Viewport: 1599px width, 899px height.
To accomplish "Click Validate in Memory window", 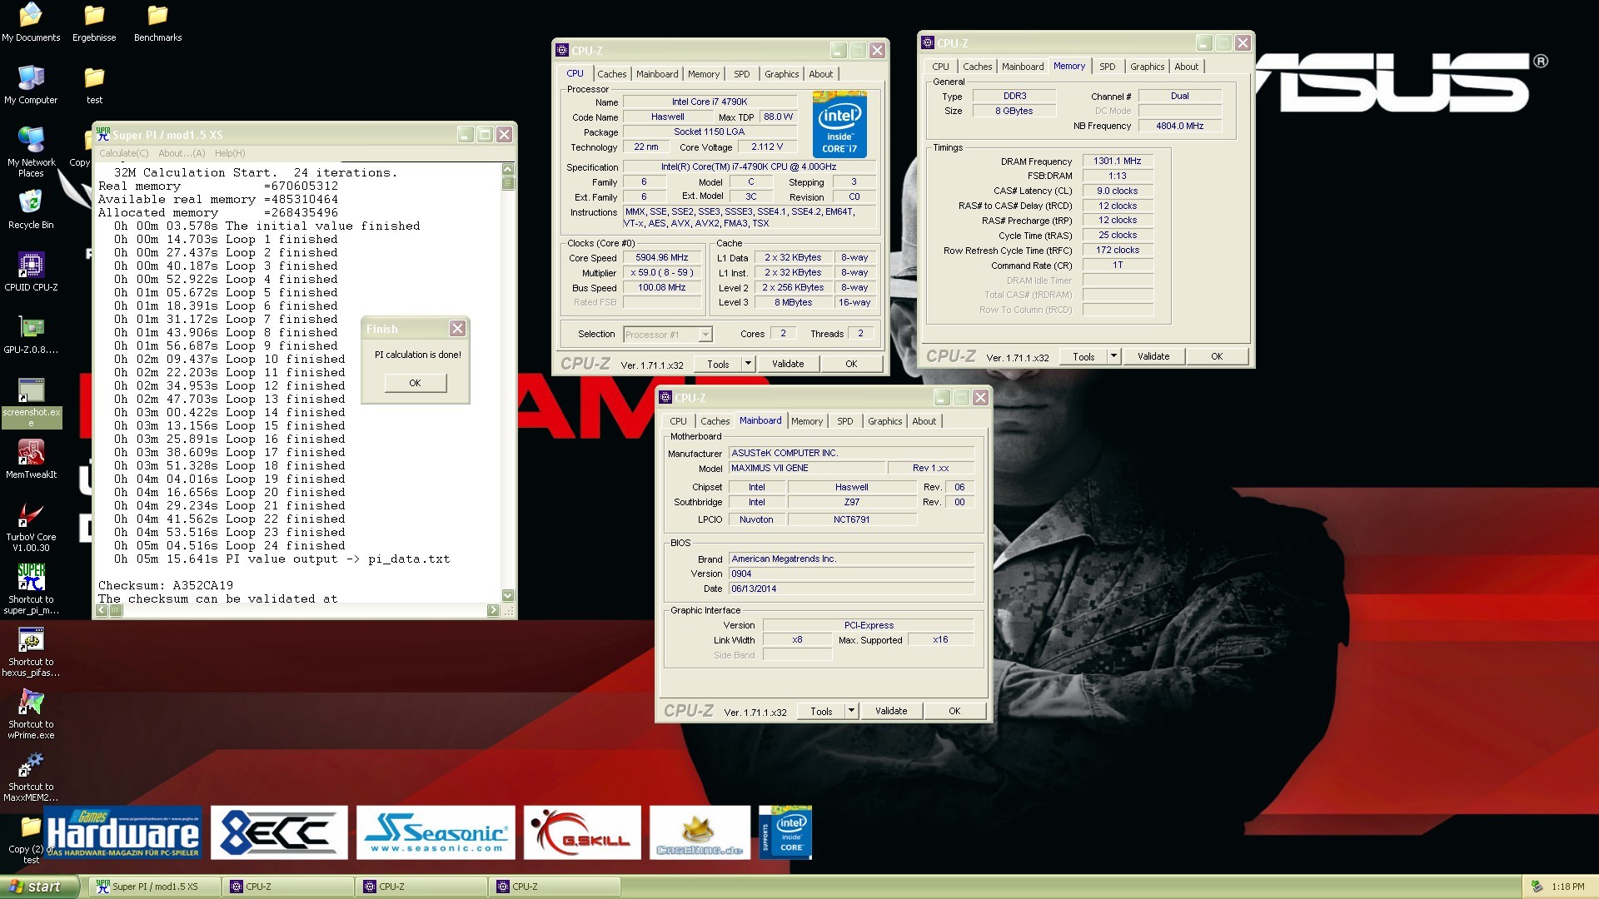I will [x=1153, y=356].
